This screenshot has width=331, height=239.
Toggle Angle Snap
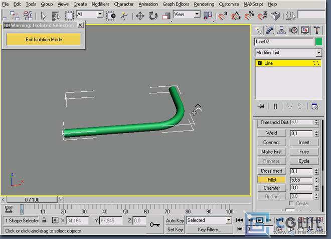[x=236, y=16]
